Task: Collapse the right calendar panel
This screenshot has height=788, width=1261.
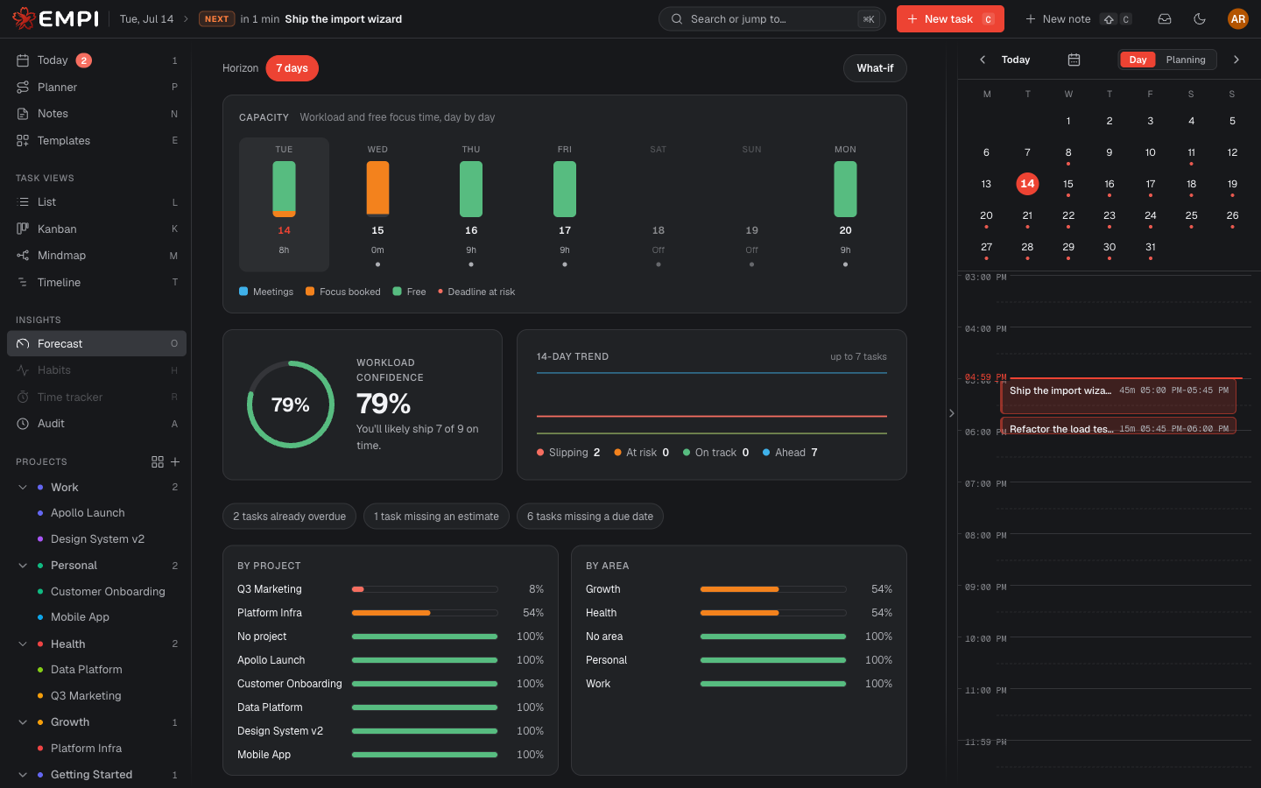Action: tap(951, 413)
